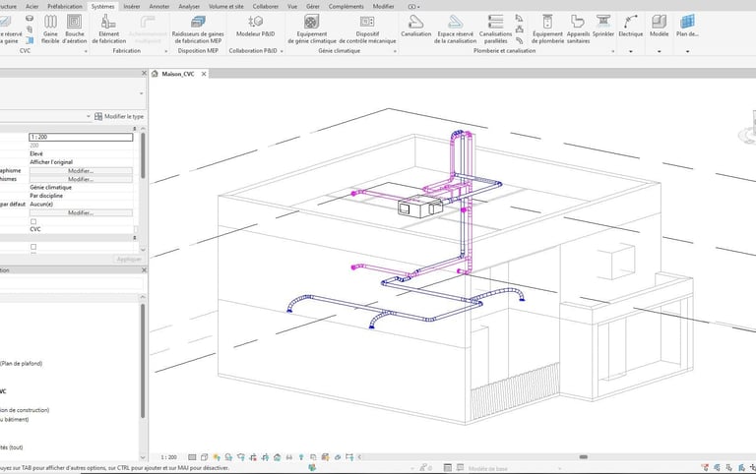Screen dimensions: 756x474
Task: Click Appareils sanitaires tool
Action: point(578,27)
